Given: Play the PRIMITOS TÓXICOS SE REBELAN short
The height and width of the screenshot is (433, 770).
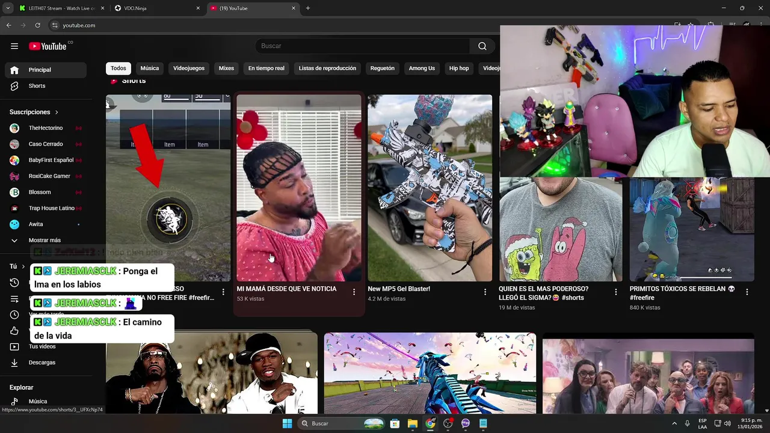Looking at the screenshot, I should pos(692,229).
